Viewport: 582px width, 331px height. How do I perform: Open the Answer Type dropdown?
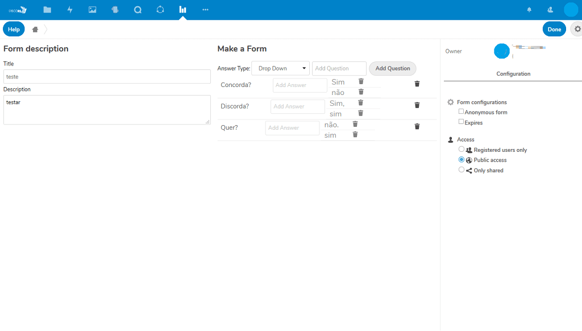point(280,68)
